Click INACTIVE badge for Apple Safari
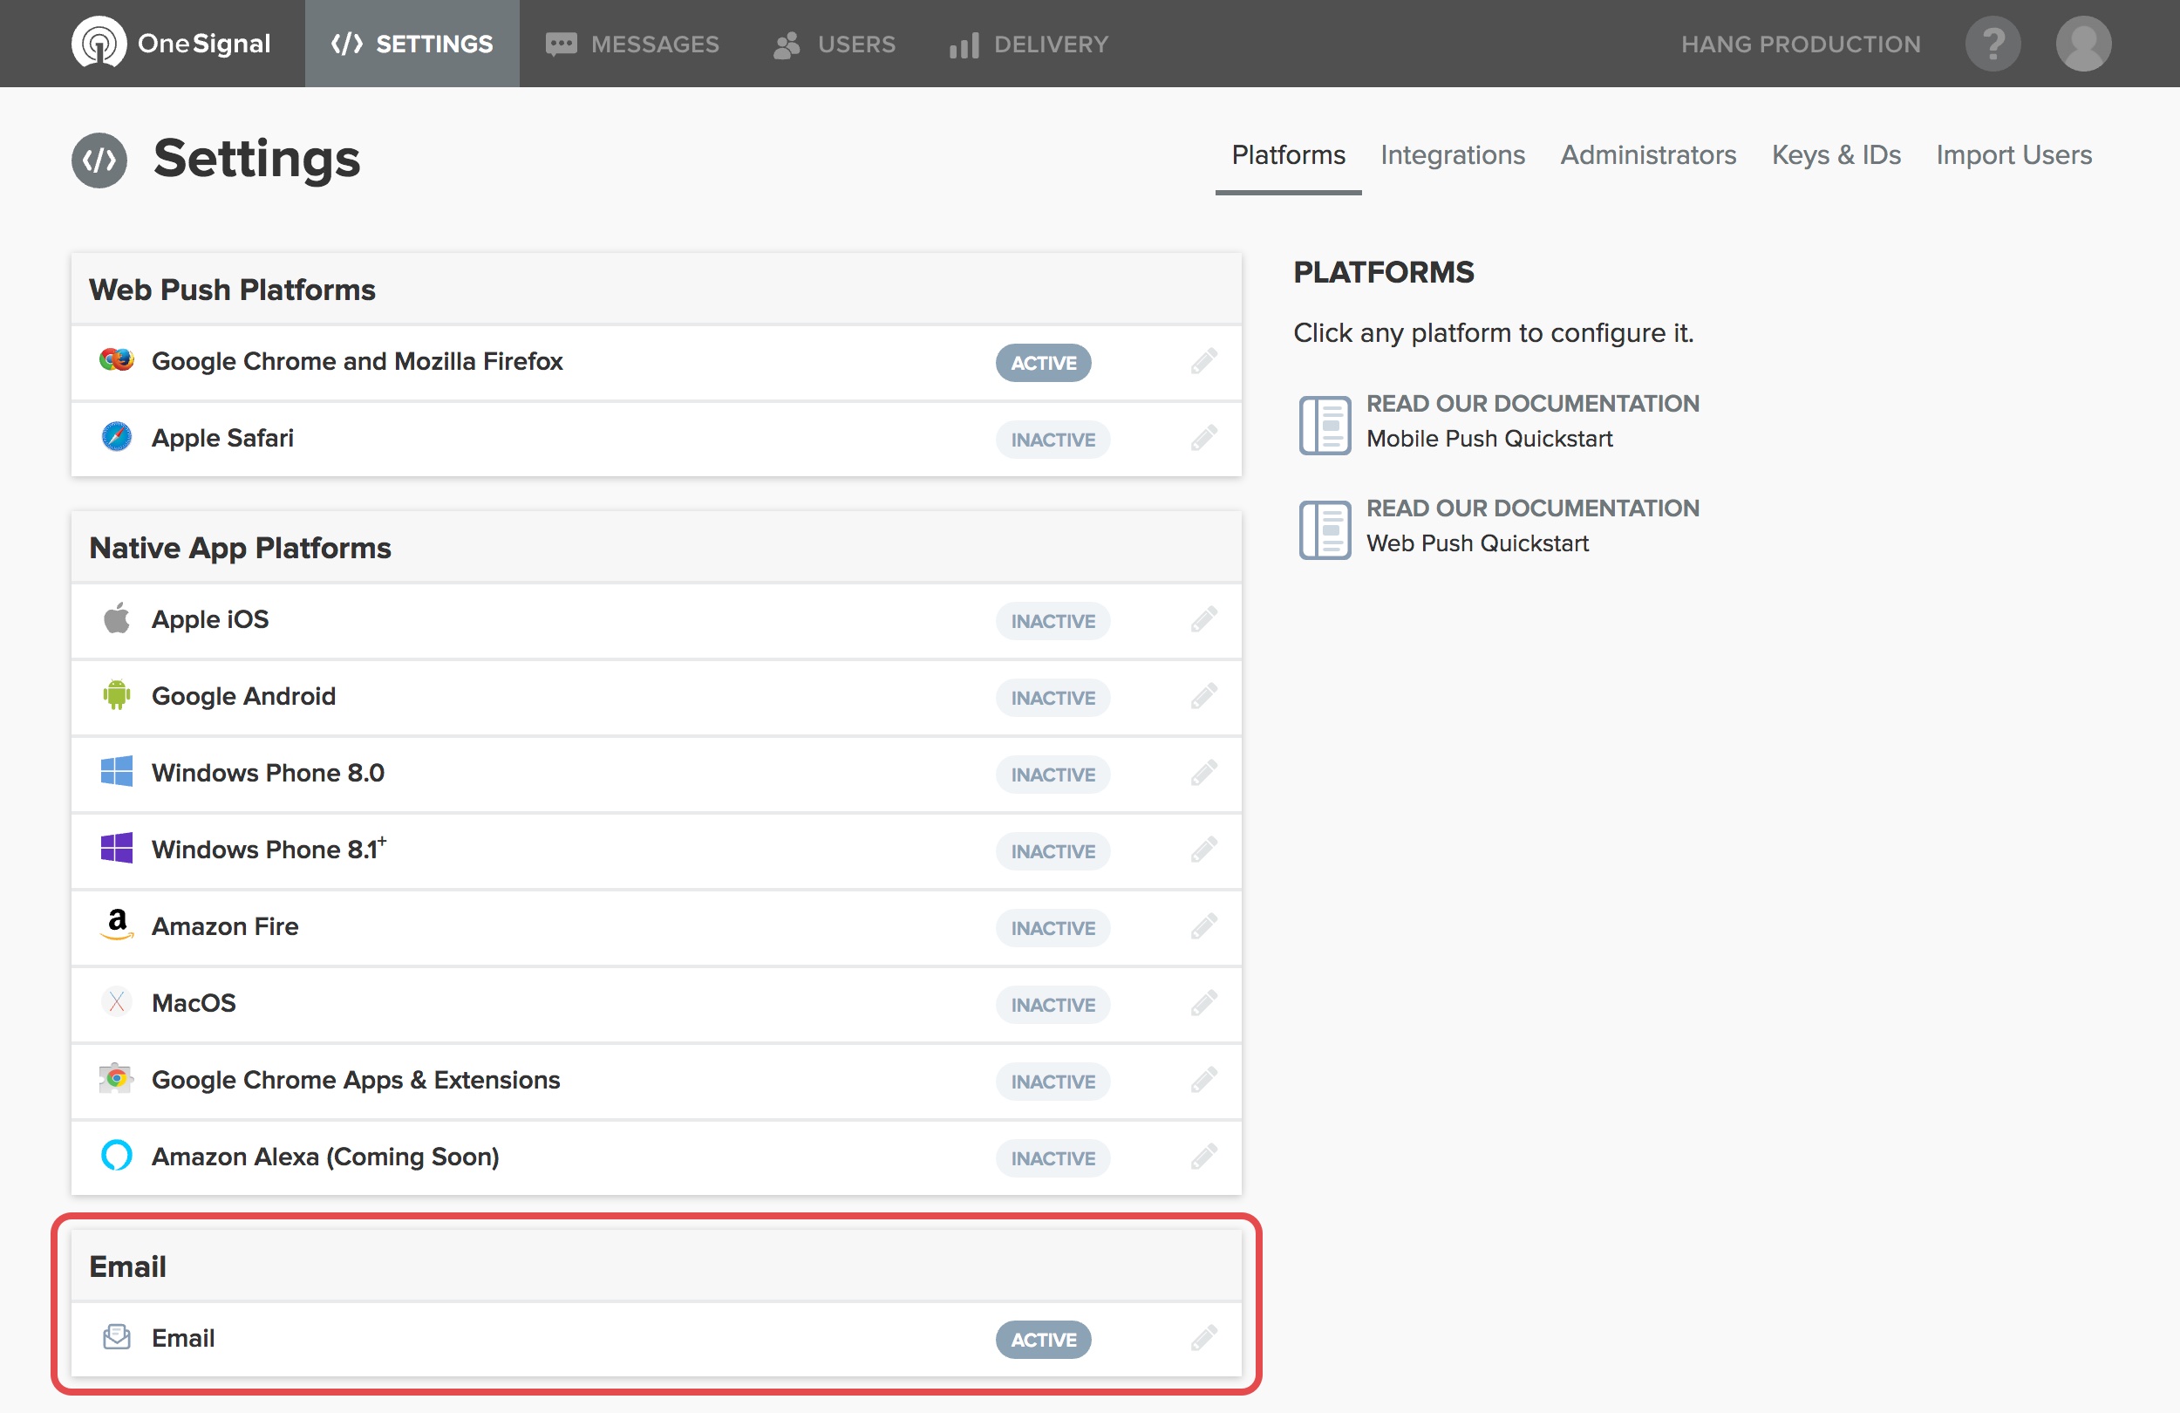The width and height of the screenshot is (2180, 1413). pyautogui.click(x=1053, y=440)
